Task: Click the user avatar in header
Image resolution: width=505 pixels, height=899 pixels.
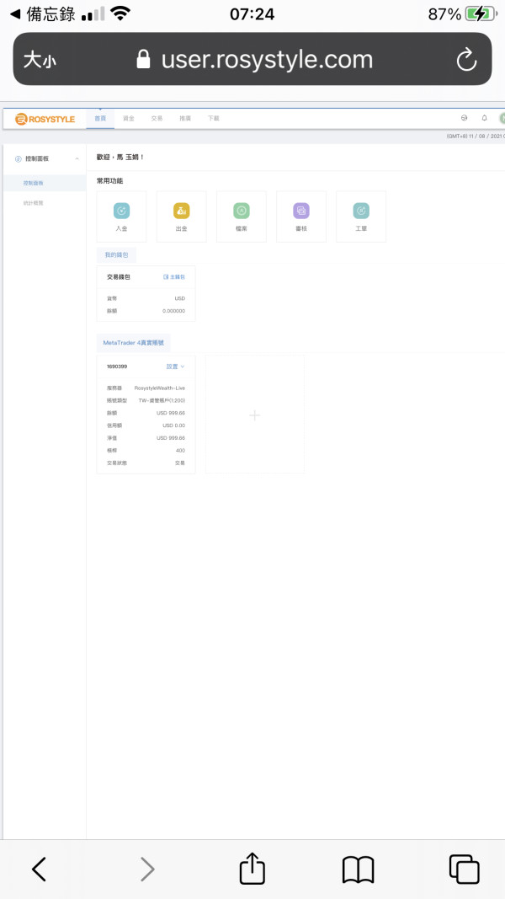Action: click(502, 118)
